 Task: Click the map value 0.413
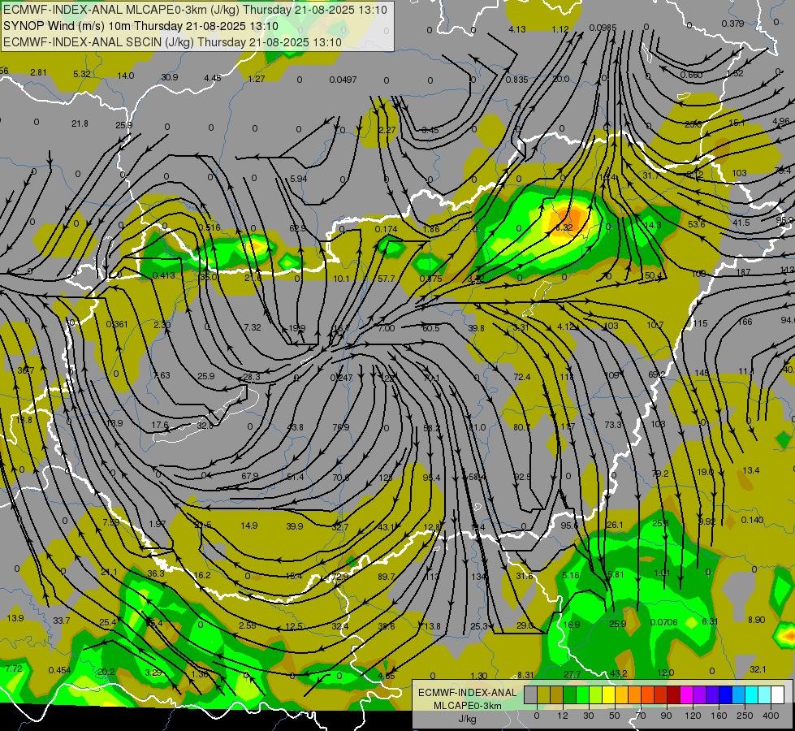[164, 275]
